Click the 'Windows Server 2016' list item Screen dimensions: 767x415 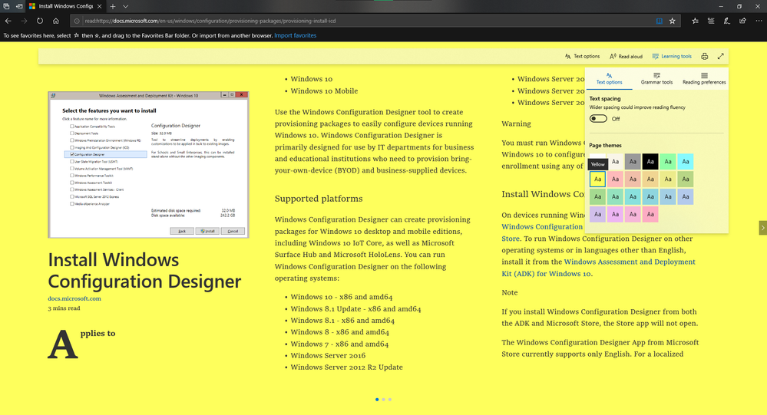(x=328, y=356)
